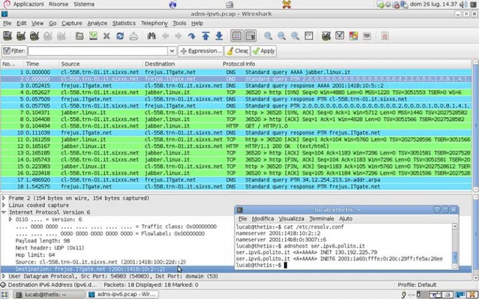Go to packet number arrow icon
Screen dimensions: 479x299
(191, 36)
